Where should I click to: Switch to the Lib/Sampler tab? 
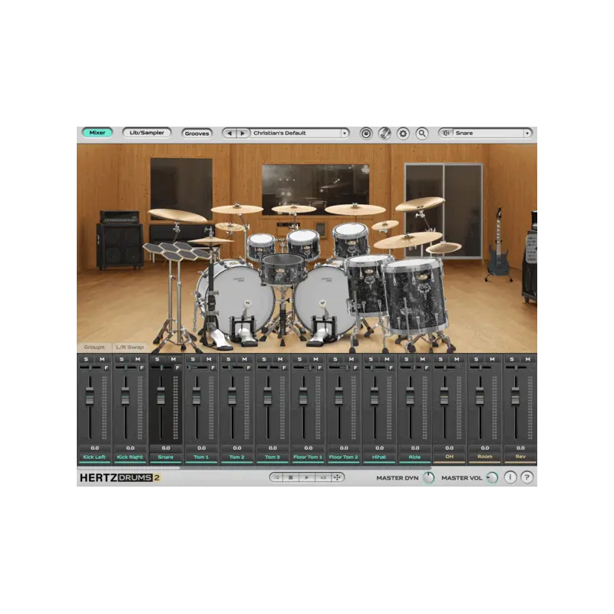pos(147,133)
